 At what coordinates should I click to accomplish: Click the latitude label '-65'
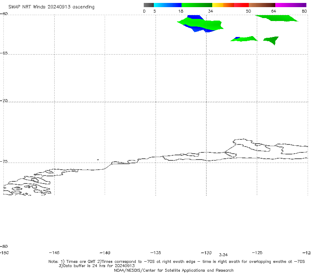pos(4,53)
